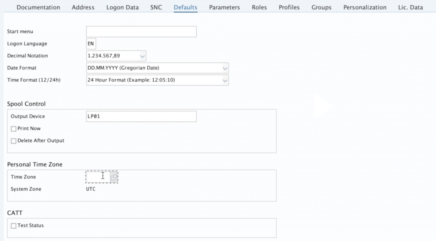Open the Address tab
The height and width of the screenshot is (241, 436).
click(83, 7)
